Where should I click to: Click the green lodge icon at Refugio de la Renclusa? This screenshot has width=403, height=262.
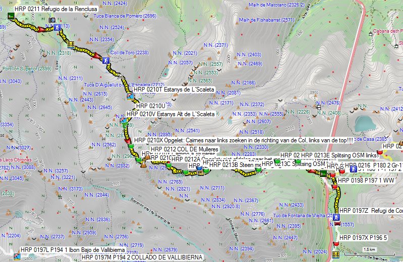coord(11,17)
